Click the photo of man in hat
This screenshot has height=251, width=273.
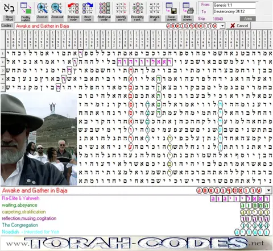pyautogui.click(x=39, y=139)
